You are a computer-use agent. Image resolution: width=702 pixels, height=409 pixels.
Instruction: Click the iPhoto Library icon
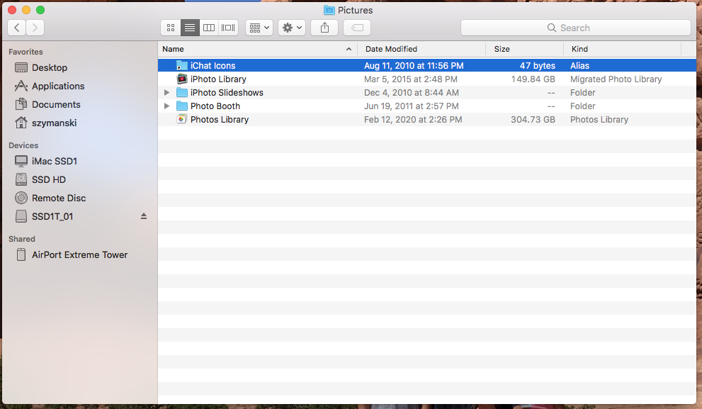182,79
